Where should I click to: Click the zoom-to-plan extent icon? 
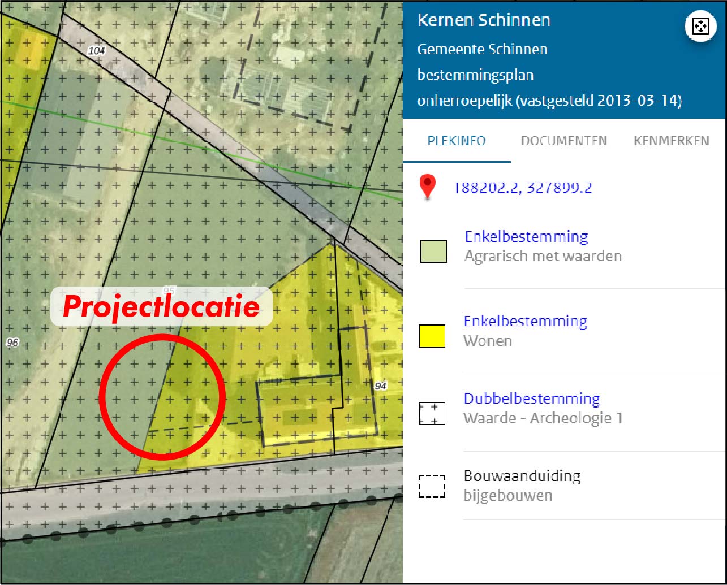700,27
